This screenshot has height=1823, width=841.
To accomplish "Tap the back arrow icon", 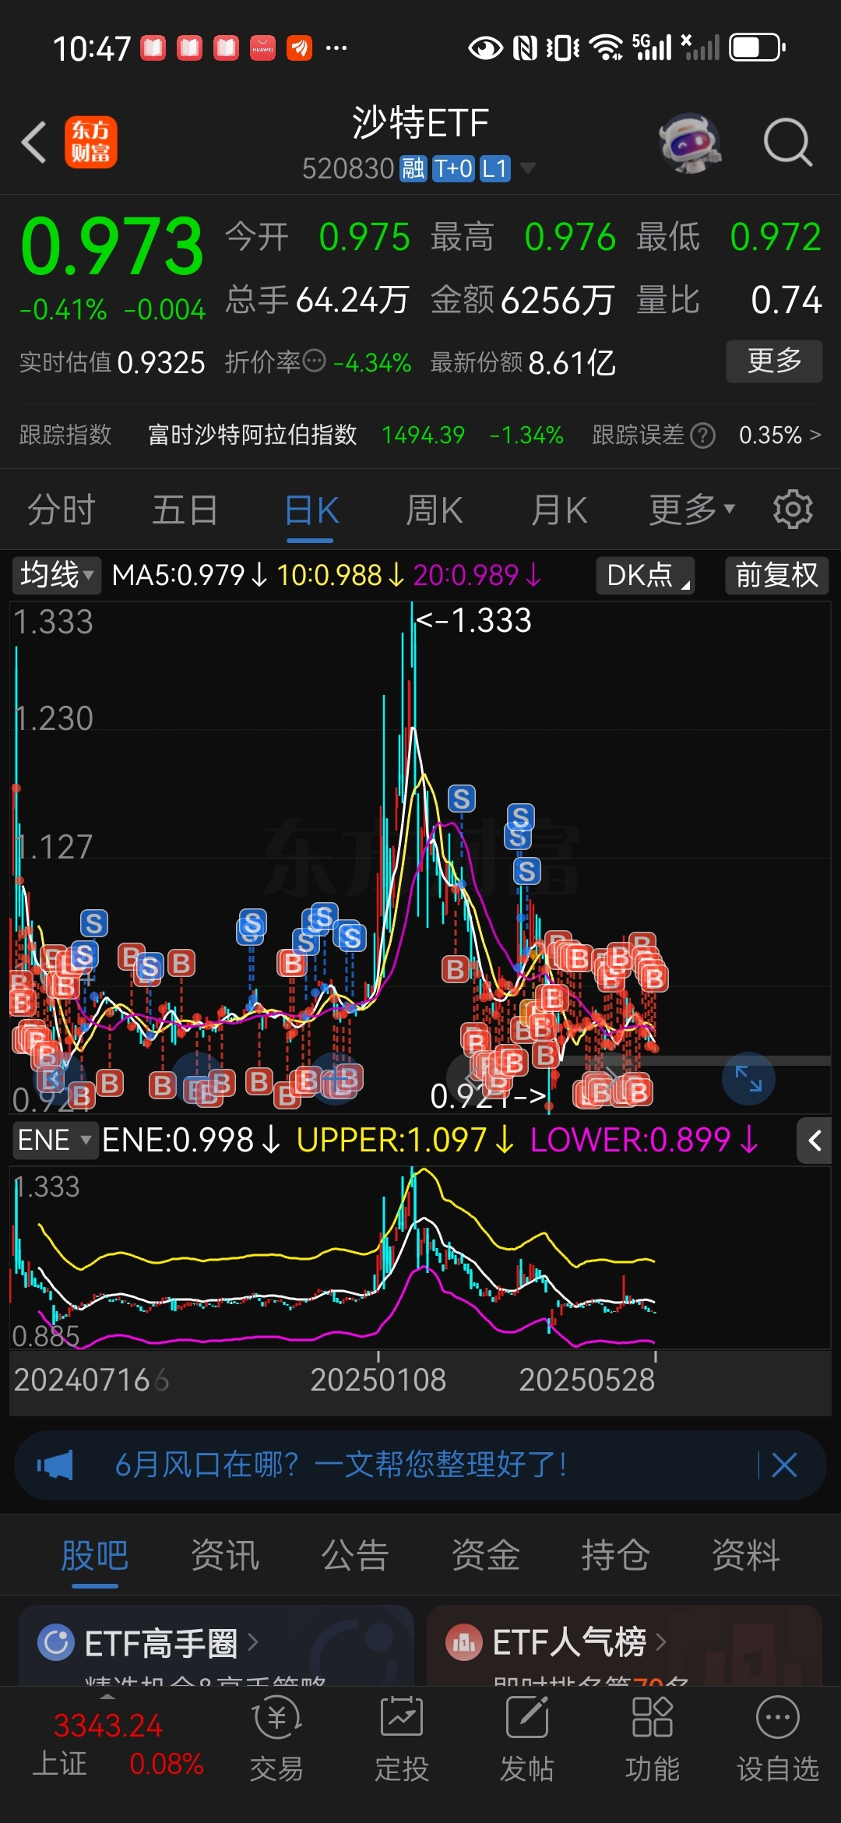I will point(34,143).
